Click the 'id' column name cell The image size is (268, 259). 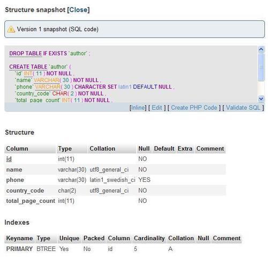9,159
